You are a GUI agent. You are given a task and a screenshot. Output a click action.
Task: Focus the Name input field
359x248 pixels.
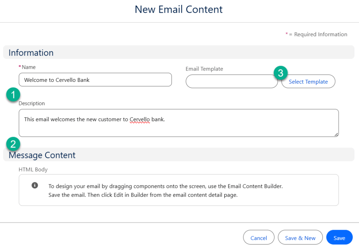95,80
